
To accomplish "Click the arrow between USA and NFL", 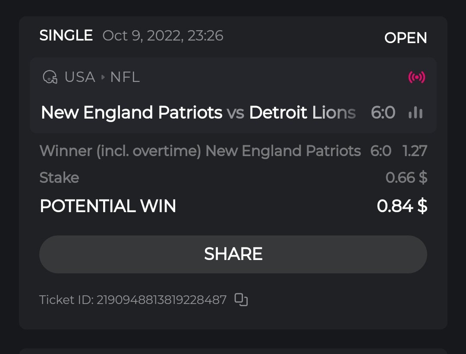I will tap(103, 78).
